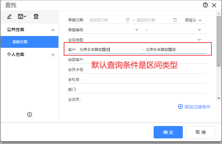222x144 pixels.
Task: Click the first 客户 input field
Action: pyautogui.click(x=110, y=50)
